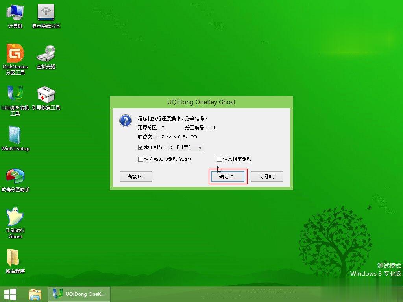
Task: Open the 所有程序 folder
Action: (15, 261)
